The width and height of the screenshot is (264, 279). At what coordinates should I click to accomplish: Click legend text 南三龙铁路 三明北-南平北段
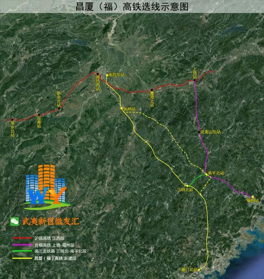61,251
